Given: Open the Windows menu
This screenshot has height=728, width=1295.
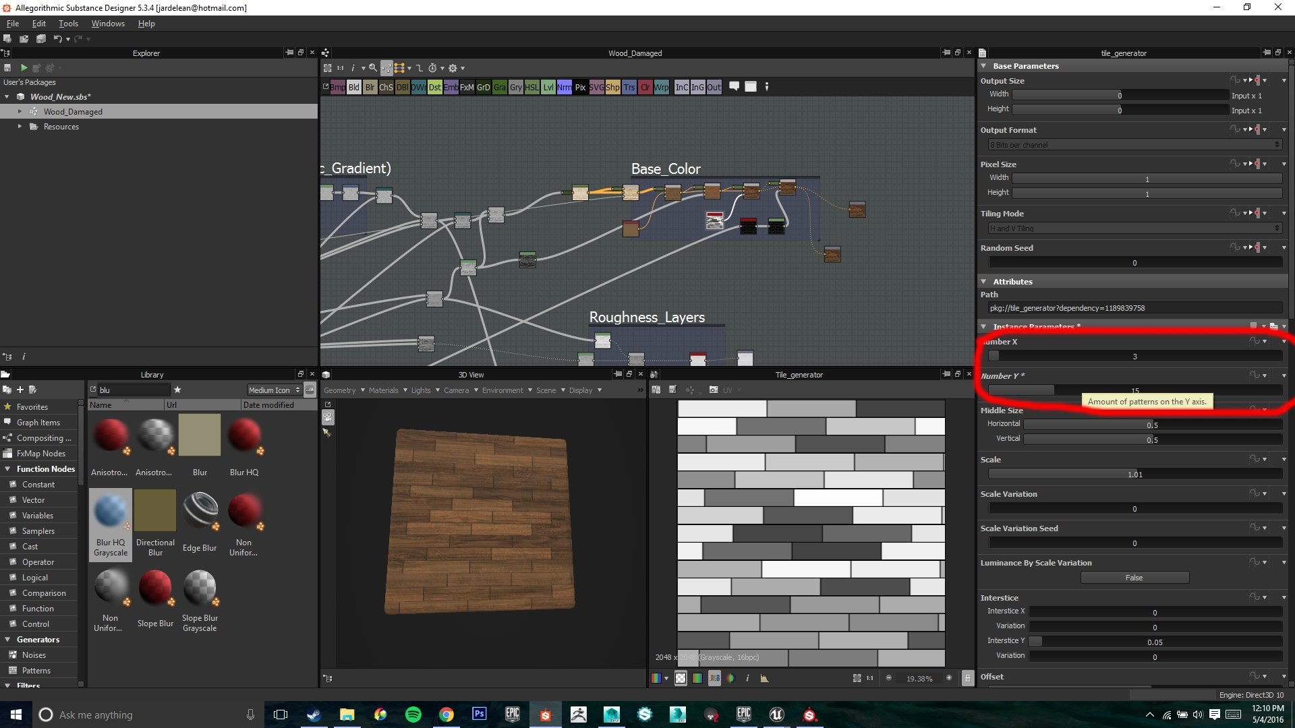Looking at the screenshot, I should (x=108, y=24).
